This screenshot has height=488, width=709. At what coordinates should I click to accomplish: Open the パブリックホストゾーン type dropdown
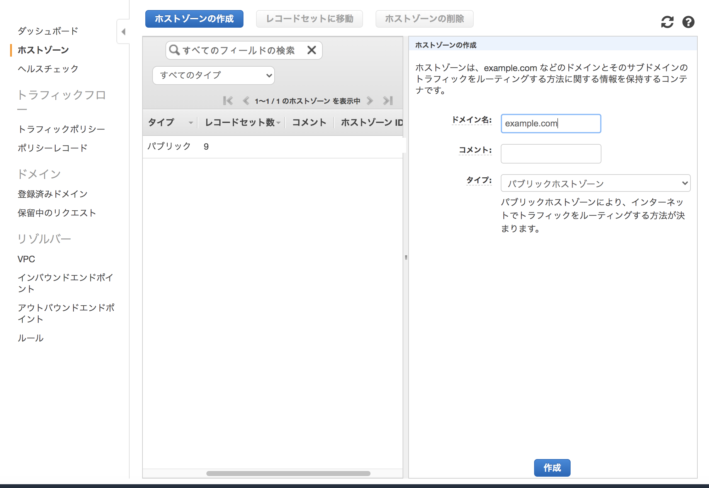[x=595, y=183]
